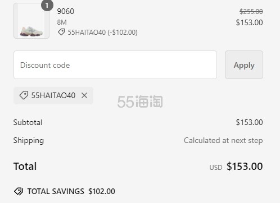This screenshot has width=280, height=203.
Task: Click the crossed-out $255.00 original price
Action: pyautogui.click(x=251, y=12)
